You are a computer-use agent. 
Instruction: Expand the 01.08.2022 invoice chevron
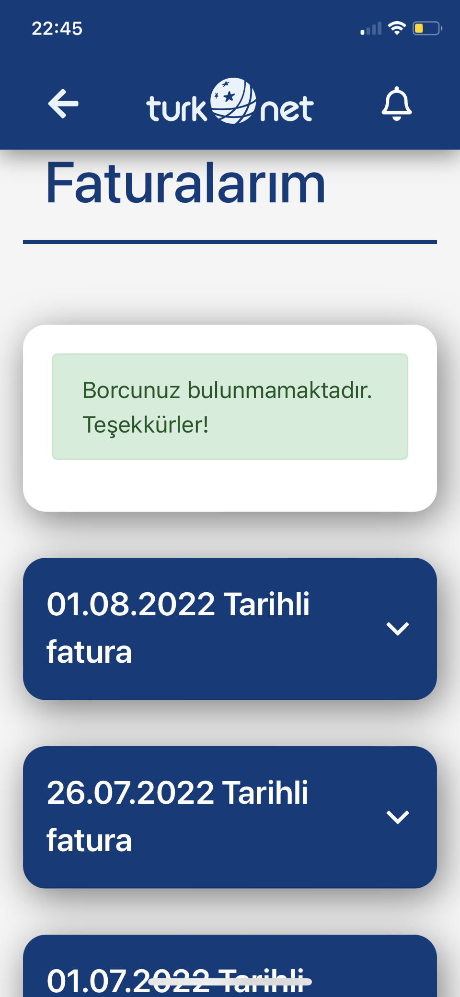point(398,628)
